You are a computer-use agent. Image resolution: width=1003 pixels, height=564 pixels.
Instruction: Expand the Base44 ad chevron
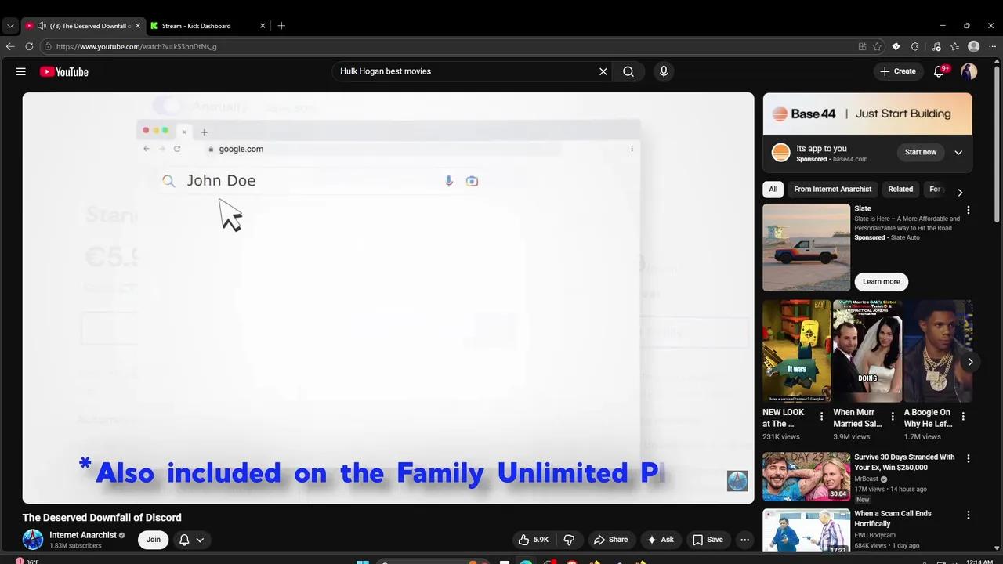tap(958, 153)
